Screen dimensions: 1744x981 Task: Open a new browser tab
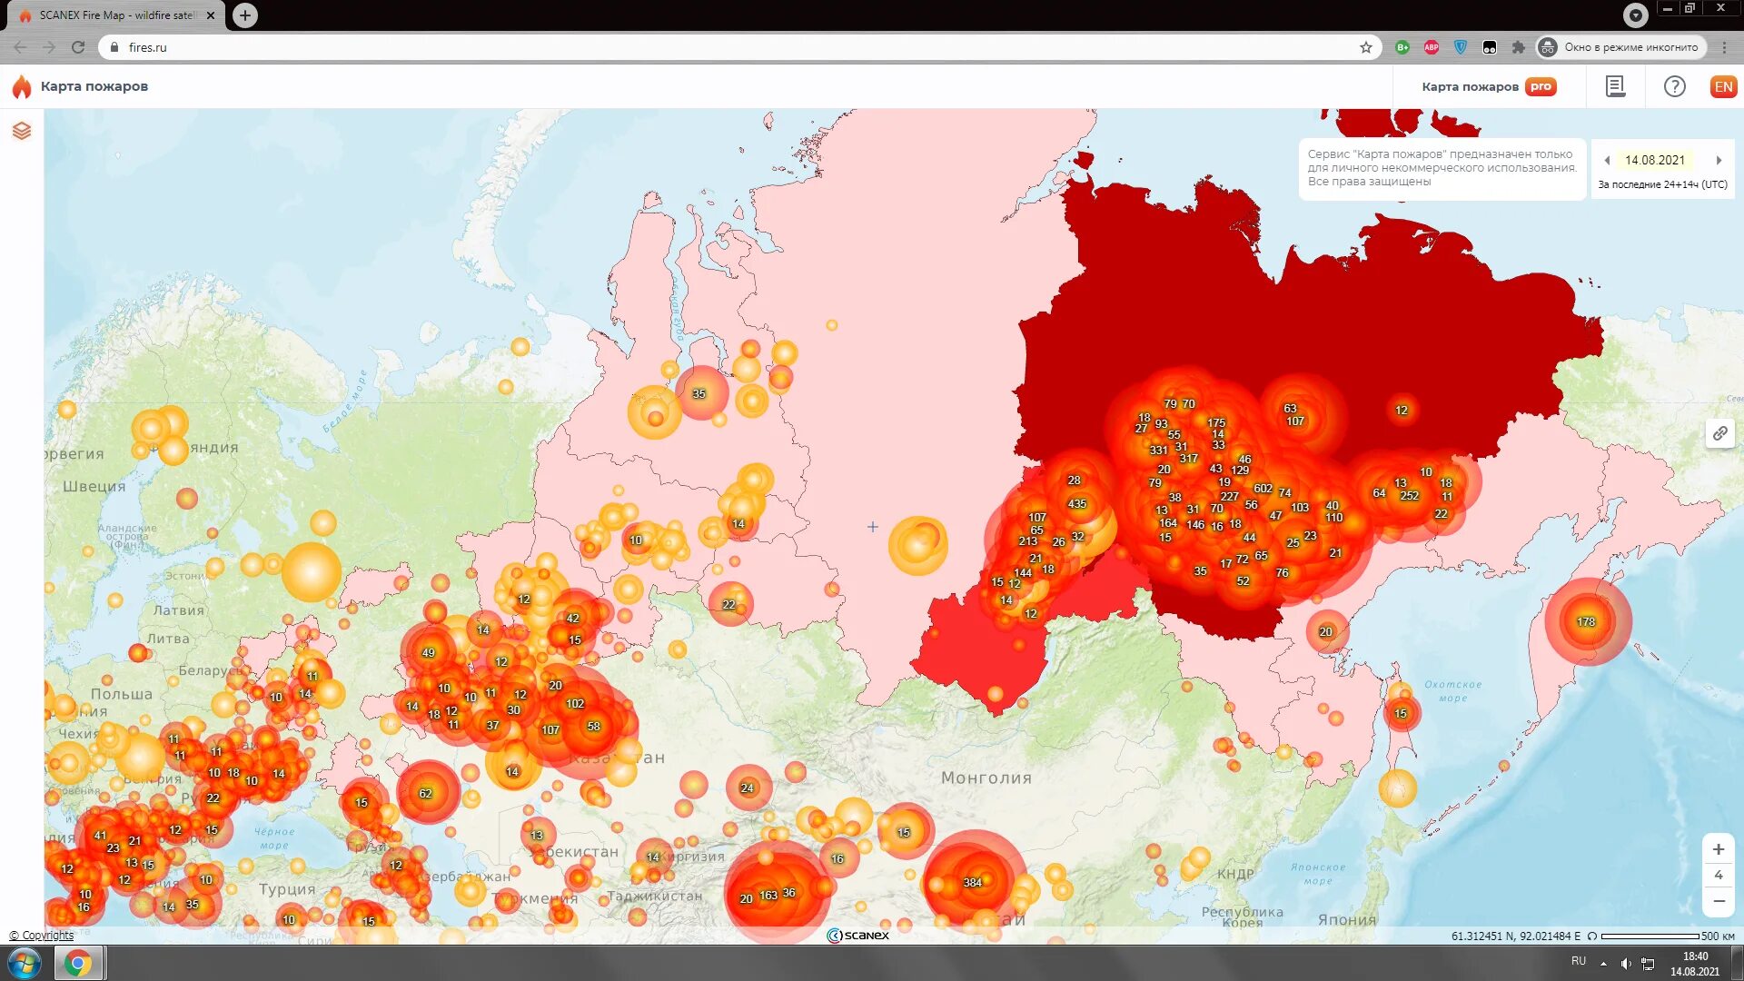(244, 15)
